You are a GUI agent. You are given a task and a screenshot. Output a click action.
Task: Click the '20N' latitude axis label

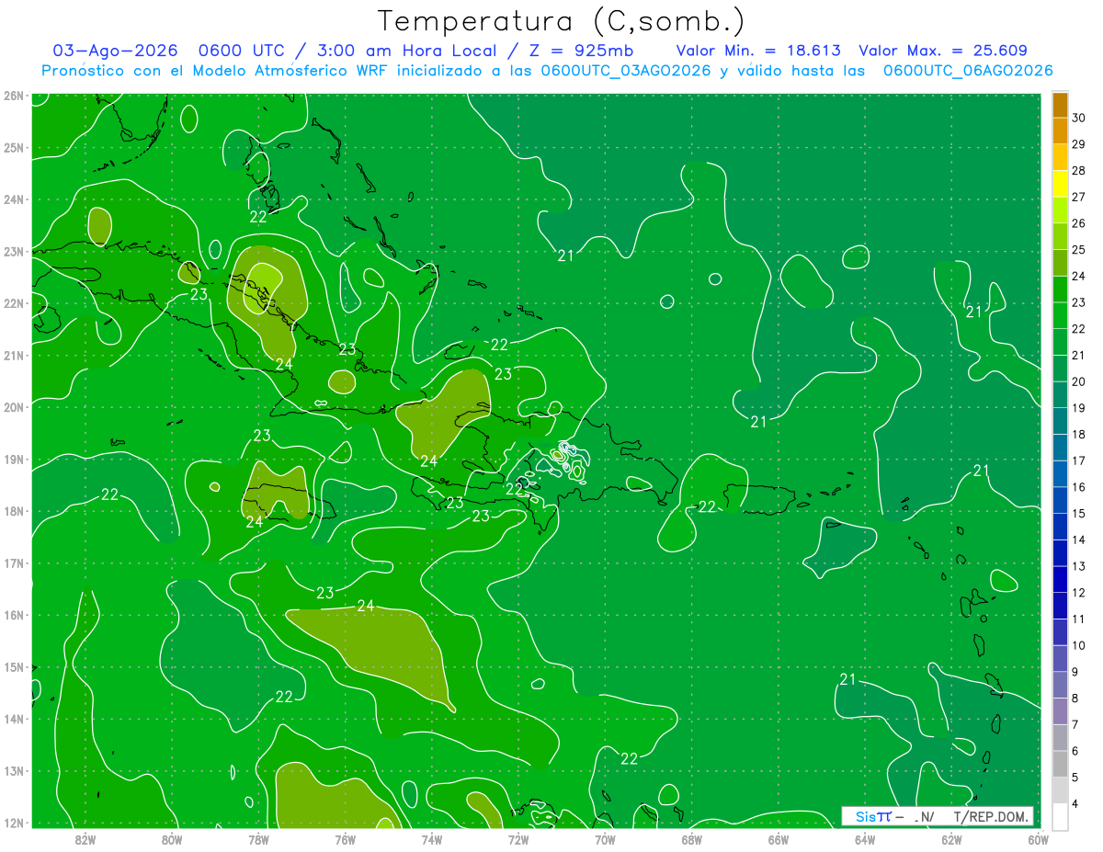[13, 407]
